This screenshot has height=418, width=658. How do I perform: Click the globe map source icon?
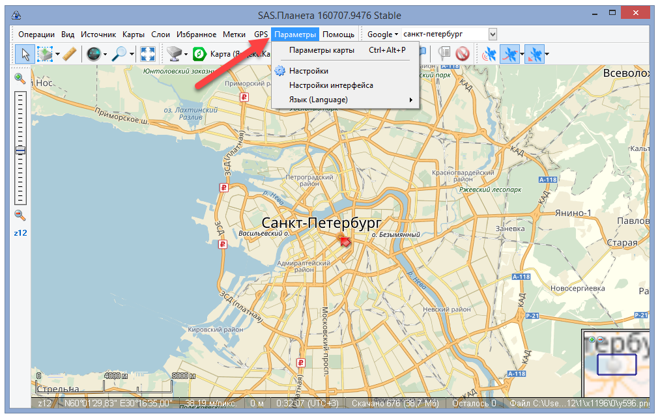(x=93, y=54)
